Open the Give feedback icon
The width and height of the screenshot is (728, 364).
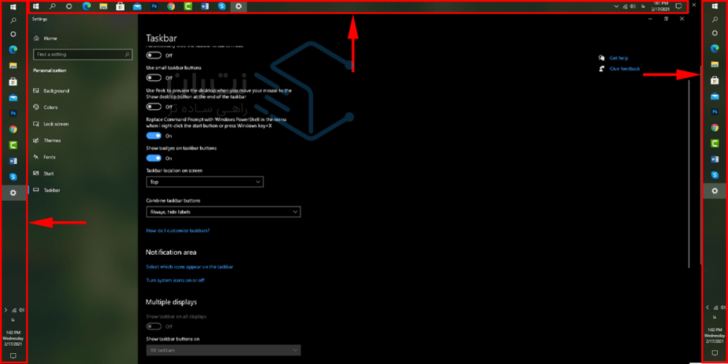pyautogui.click(x=601, y=68)
